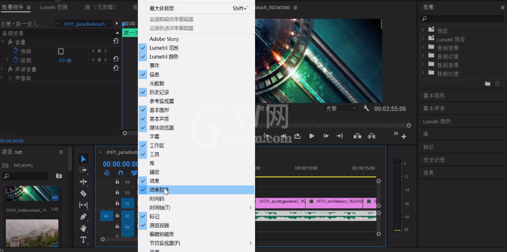507x252 pixels.
Task: Click find bin icon beside project search
Action: (59, 176)
